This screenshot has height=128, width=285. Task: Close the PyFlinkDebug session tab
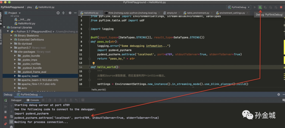coord(40,95)
